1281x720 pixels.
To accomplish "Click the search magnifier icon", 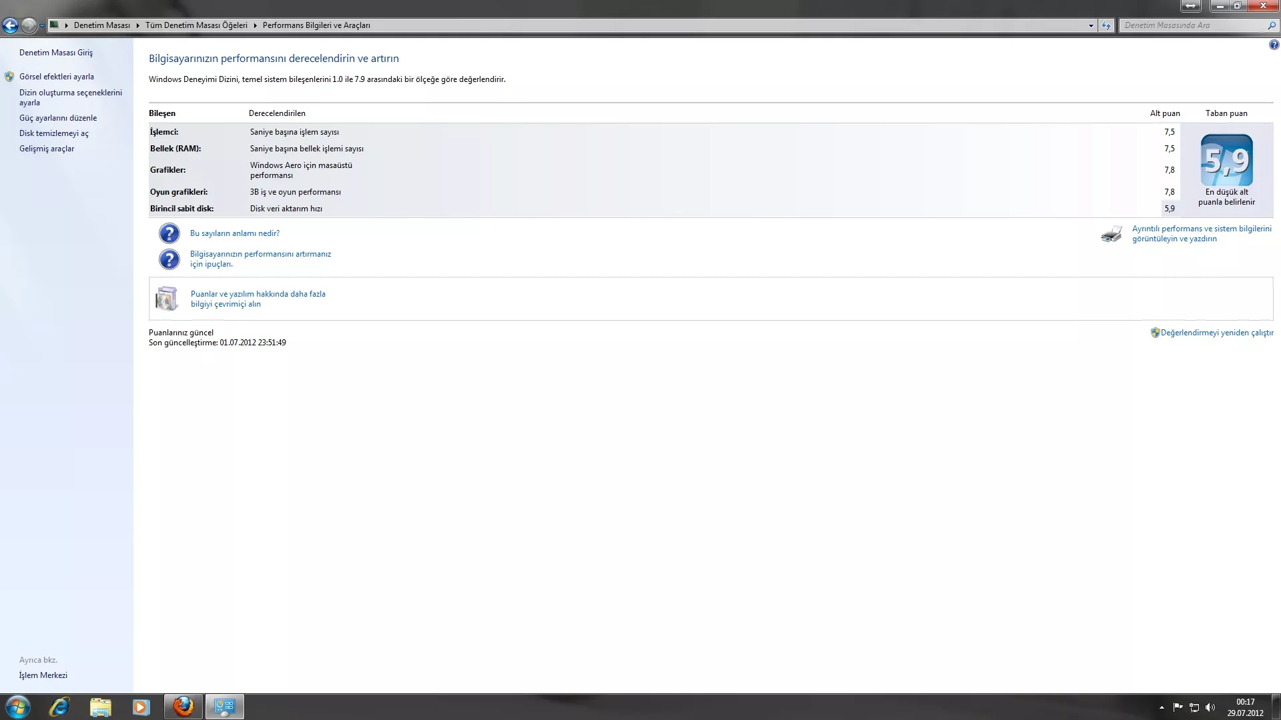I will [x=1272, y=25].
